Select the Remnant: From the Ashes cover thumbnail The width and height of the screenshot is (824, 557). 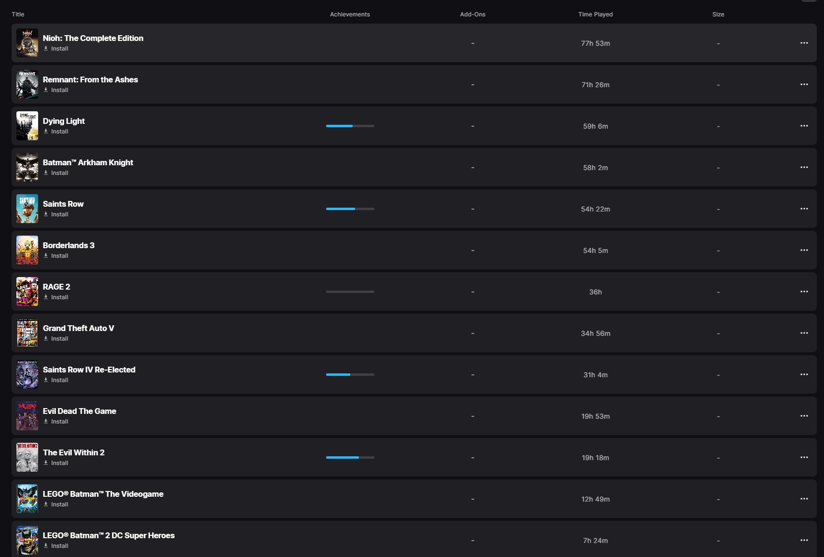(27, 84)
